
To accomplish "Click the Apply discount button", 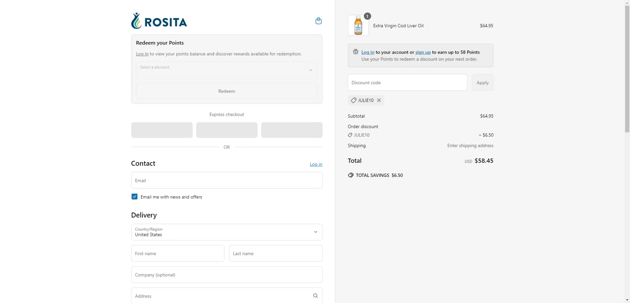I will click(483, 83).
